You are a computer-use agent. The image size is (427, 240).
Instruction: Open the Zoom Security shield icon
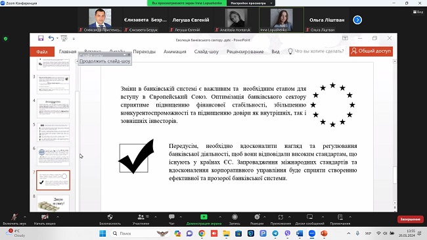coord(110,217)
